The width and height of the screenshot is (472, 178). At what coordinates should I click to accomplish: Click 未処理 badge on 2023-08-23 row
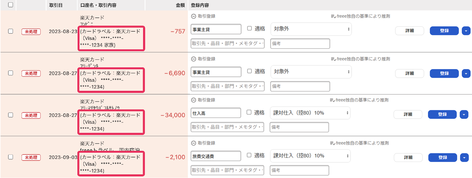(x=31, y=31)
